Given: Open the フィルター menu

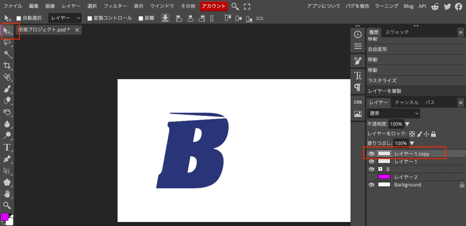Looking at the screenshot, I should [115, 6].
